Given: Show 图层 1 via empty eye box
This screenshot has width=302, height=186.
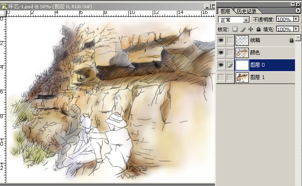Looking at the screenshot, I should 221,77.
